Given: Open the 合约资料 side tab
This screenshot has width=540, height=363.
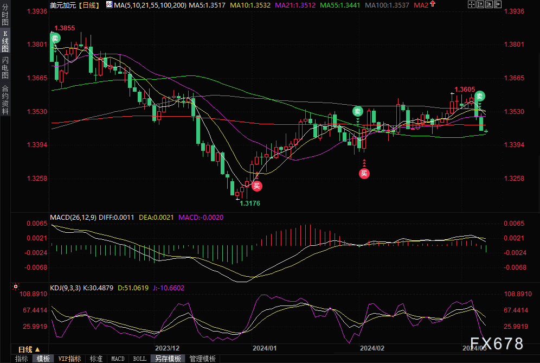Looking at the screenshot, I should click(5, 99).
